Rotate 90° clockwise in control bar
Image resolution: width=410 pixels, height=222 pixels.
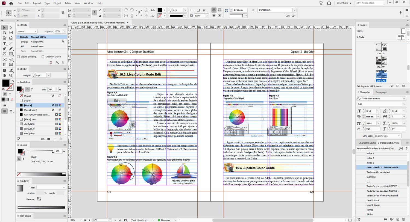(126, 10)
